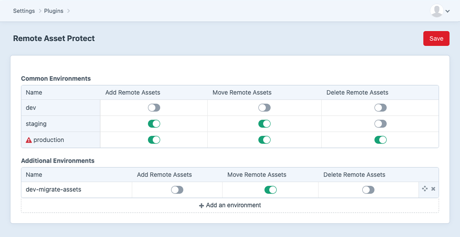
Task: Delete the dev-migrate-assets row with the X icon
Action: pos(433,189)
